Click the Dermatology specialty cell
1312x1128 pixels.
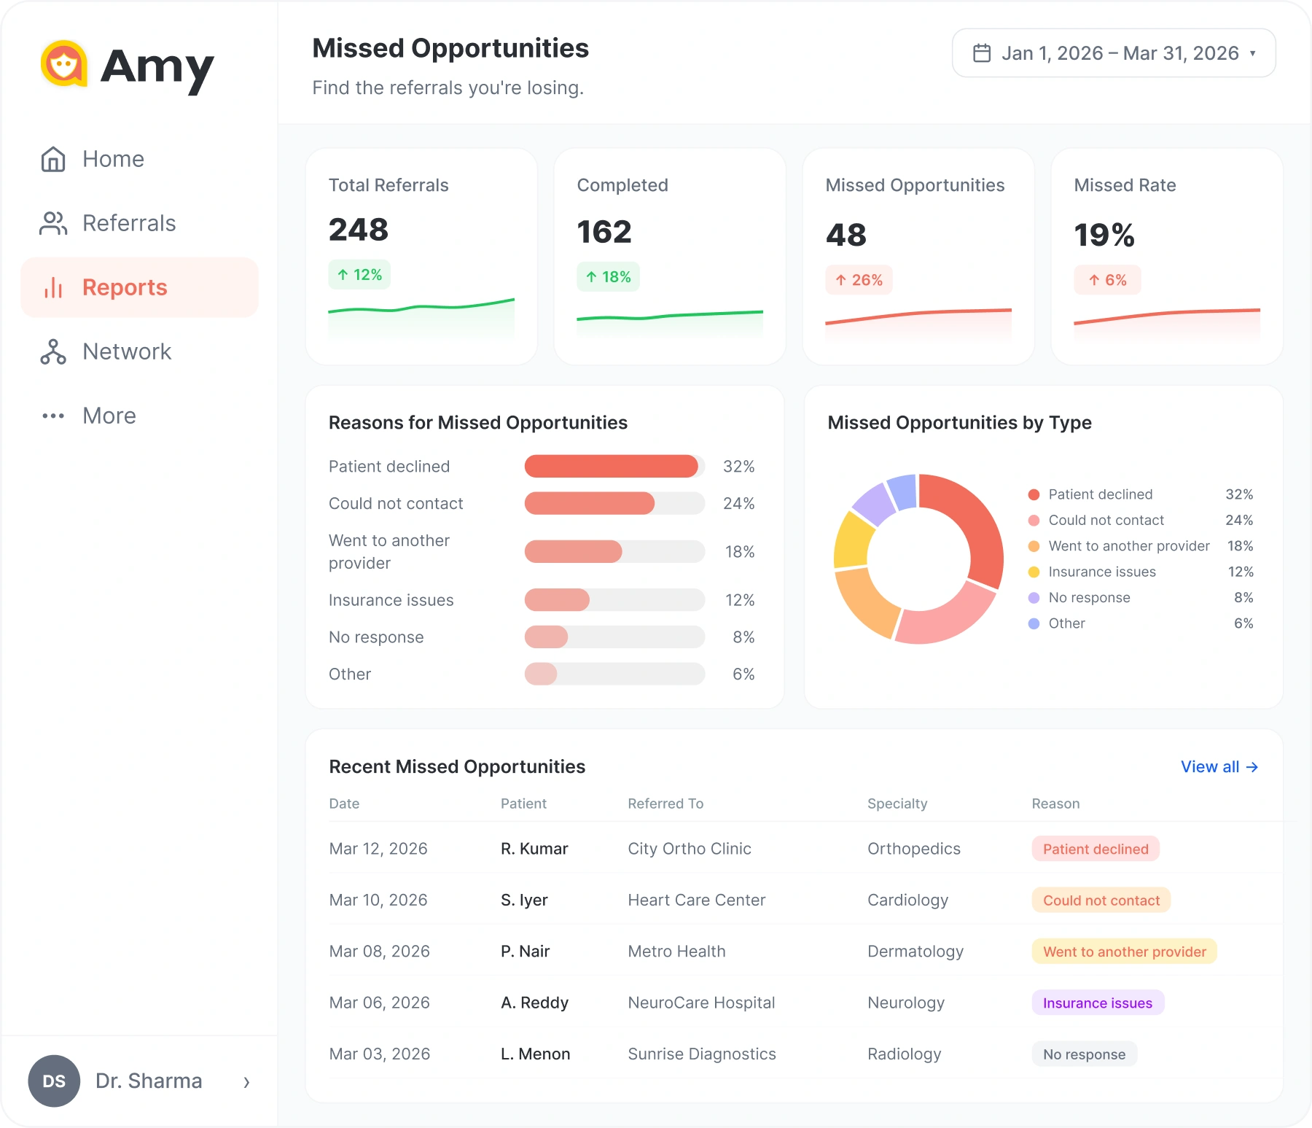[x=915, y=952]
